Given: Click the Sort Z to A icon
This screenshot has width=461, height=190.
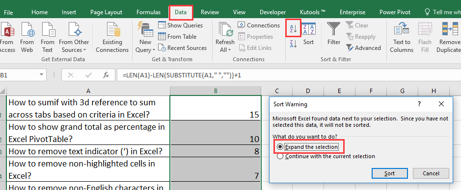Looking at the screenshot, I should tap(294, 44).
